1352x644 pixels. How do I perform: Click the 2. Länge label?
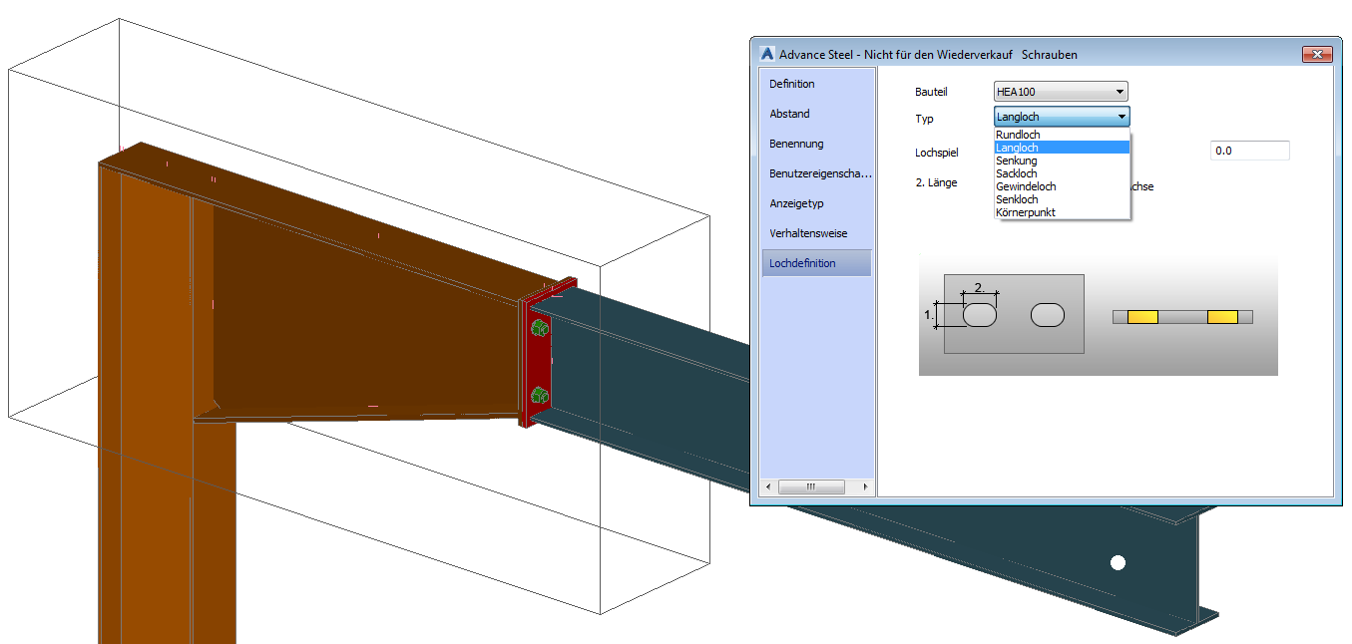(x=937, y=182)
